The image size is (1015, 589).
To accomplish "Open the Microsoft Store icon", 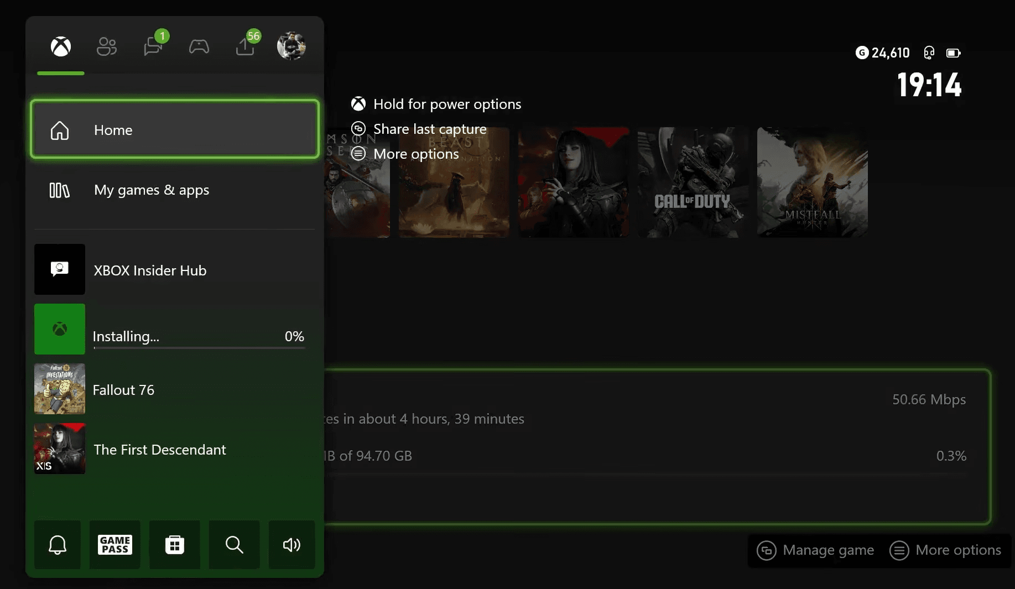I will [x=175, y=545].
